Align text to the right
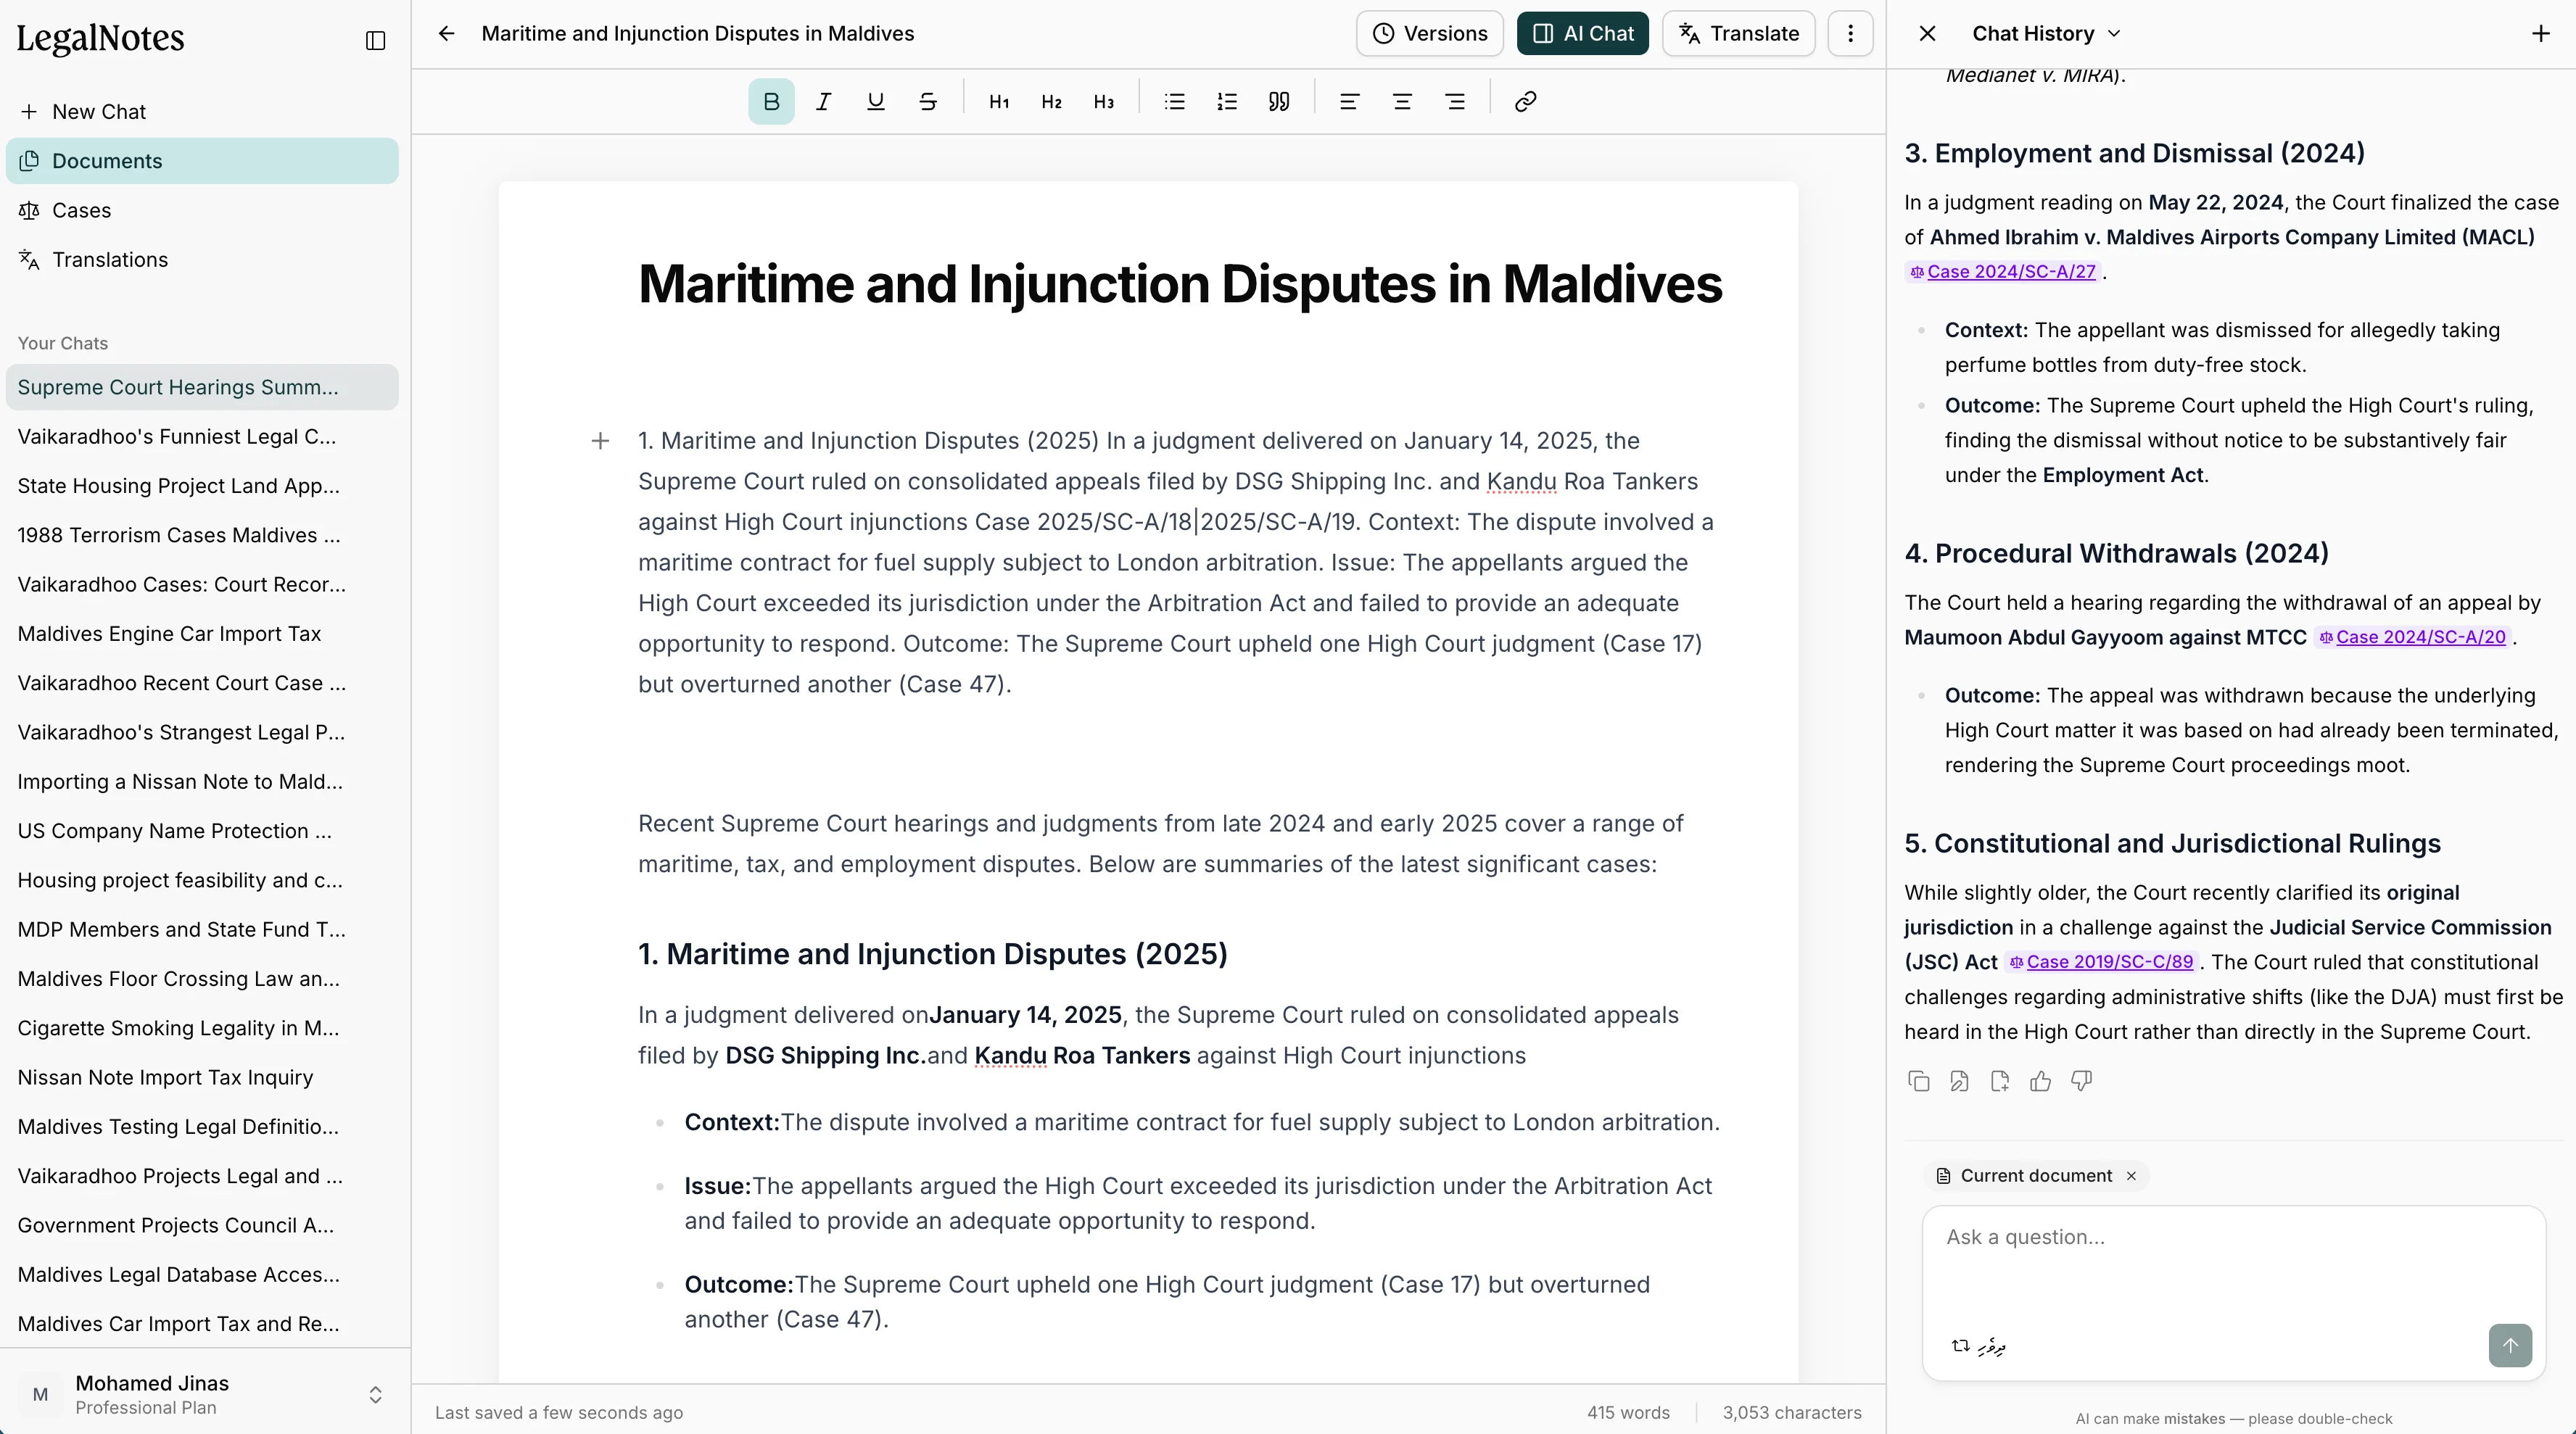Image resolution: width=2576 pixels, height=1434 pixels. tap(1455, 101)
